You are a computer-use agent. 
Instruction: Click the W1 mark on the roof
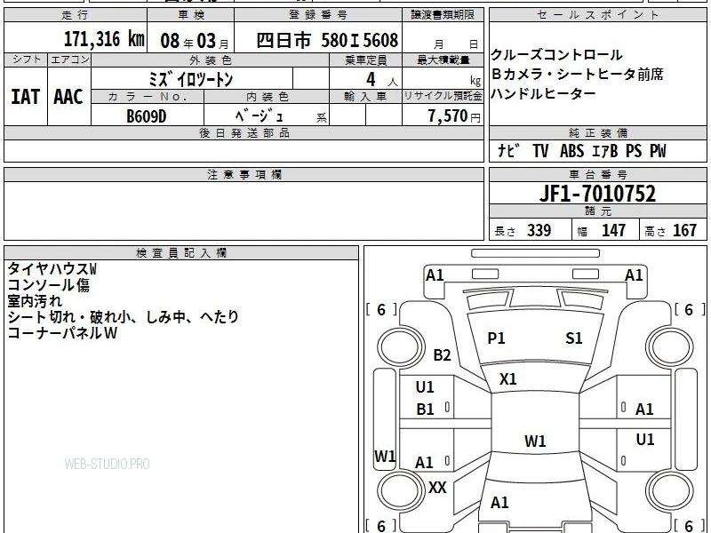click(x=536, y=442)
